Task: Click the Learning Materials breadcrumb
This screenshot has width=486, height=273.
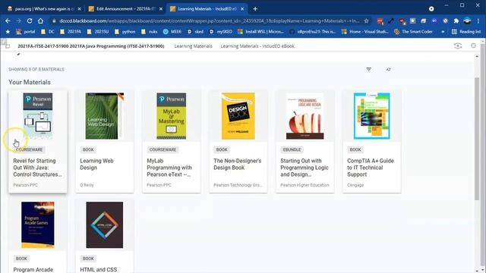Action: coord(193,46)
